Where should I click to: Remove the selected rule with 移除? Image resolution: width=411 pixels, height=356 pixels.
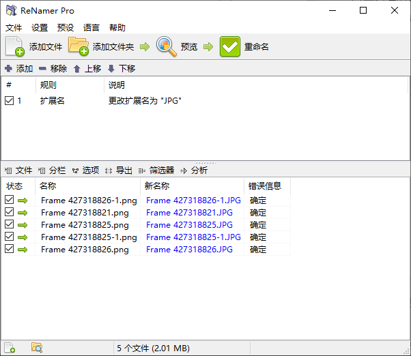(42, 69)
